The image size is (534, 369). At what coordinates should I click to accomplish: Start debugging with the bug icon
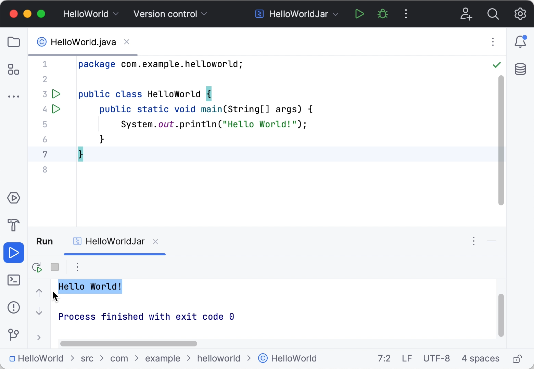point(382,14)
